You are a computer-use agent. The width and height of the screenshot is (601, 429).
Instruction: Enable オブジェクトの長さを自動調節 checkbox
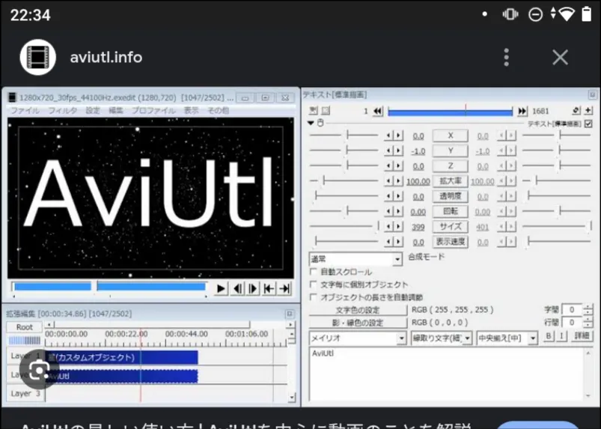(x=314, y=297)
